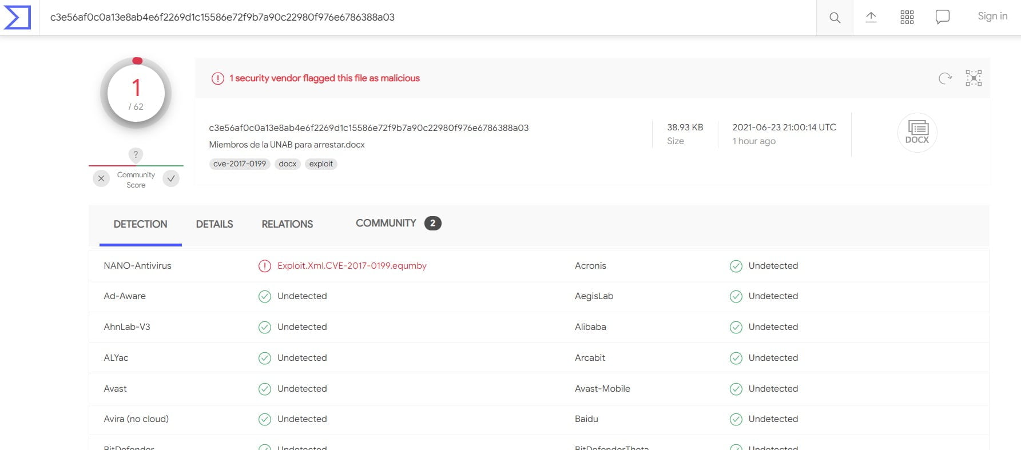This screenshot has height=450, width=1021.
Task: Click the malicious alert icon in banner
Action: coord(217,78)
